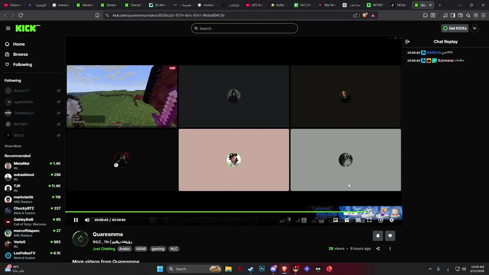Open Windows Start menu
Screen dimensions: 489x275
click(160, 269)
